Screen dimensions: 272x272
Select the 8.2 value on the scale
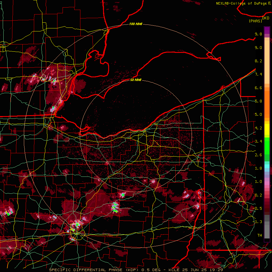tap(258, 61)
